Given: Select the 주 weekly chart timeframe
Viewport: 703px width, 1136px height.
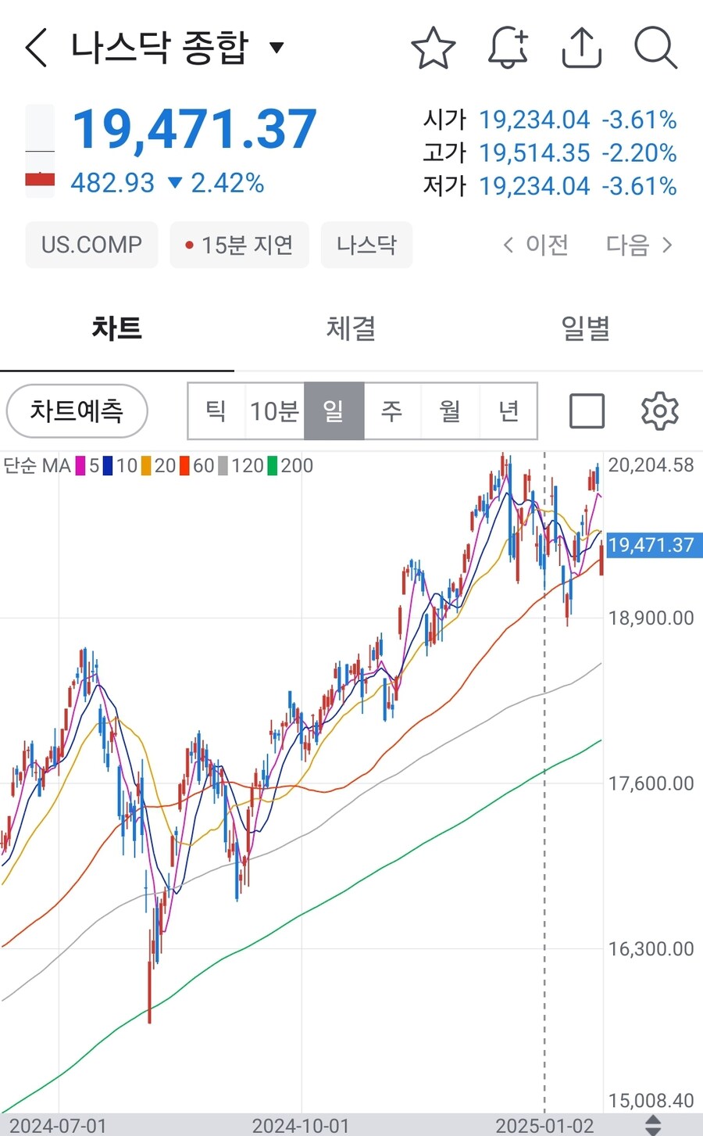Looking at the screenshot, I should [391, 410].
